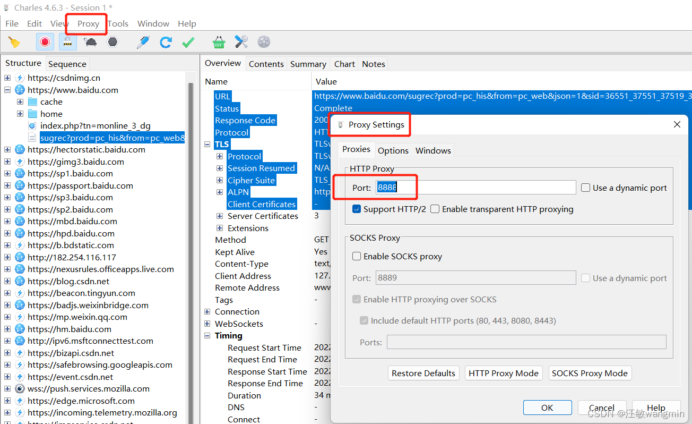
Task: Click the pen Compose icon
Action: (143, 42)
